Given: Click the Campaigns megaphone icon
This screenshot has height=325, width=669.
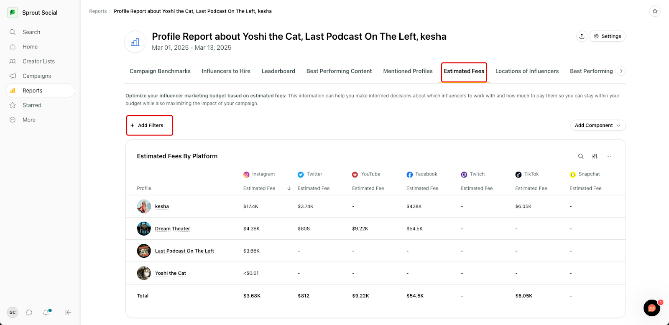Looking at the screenshot, I should tap(13, 76).
